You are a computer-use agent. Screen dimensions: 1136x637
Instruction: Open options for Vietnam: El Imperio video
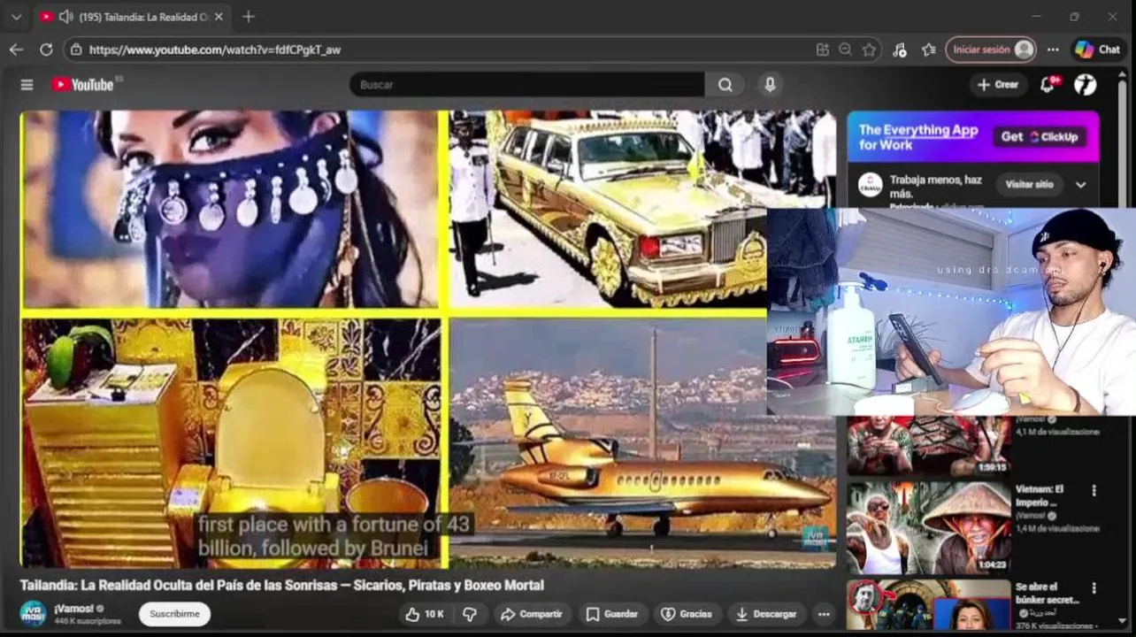[x=1094, y=490]
